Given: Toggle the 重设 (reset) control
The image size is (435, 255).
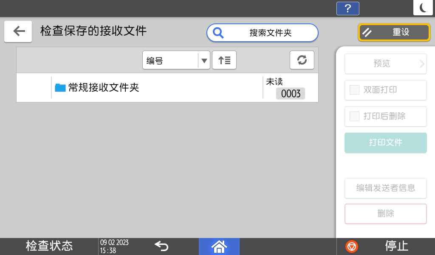Looking at the screenshot, I should pos(393,32).
